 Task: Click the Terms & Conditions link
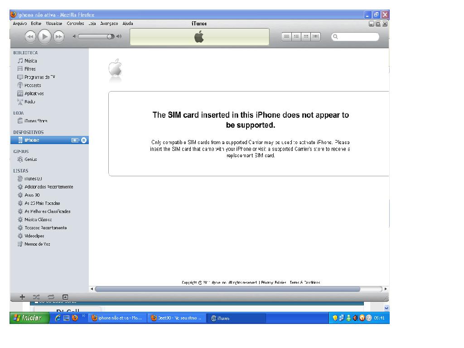click(x=305, y=283)
